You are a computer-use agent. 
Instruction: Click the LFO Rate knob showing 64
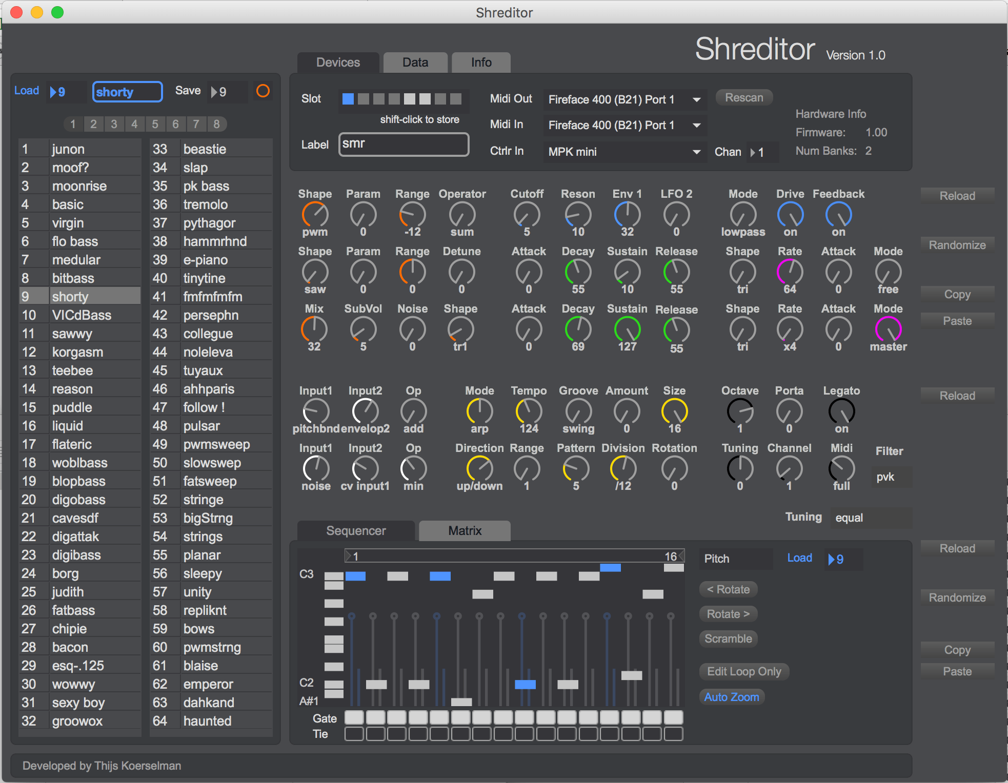(x=790, y=272)
